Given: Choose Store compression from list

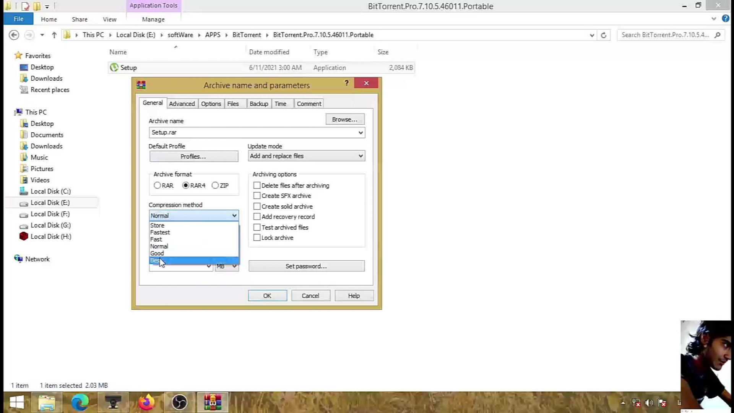Looking at the screenshot, I should [194, 226].
